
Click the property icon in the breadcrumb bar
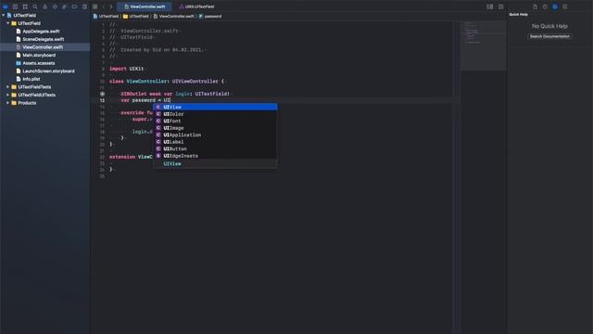[201, 17]
